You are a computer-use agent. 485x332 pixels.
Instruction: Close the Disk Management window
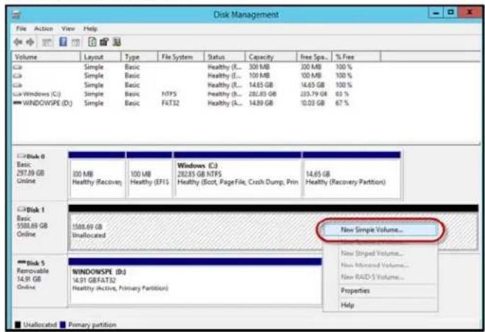pyautogui.click(x=469, y=13)
